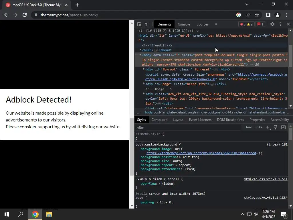This screenshot has height=220, width=293.
Task: Open the Google icon in address bar
Action: click(x=239, y=15)
